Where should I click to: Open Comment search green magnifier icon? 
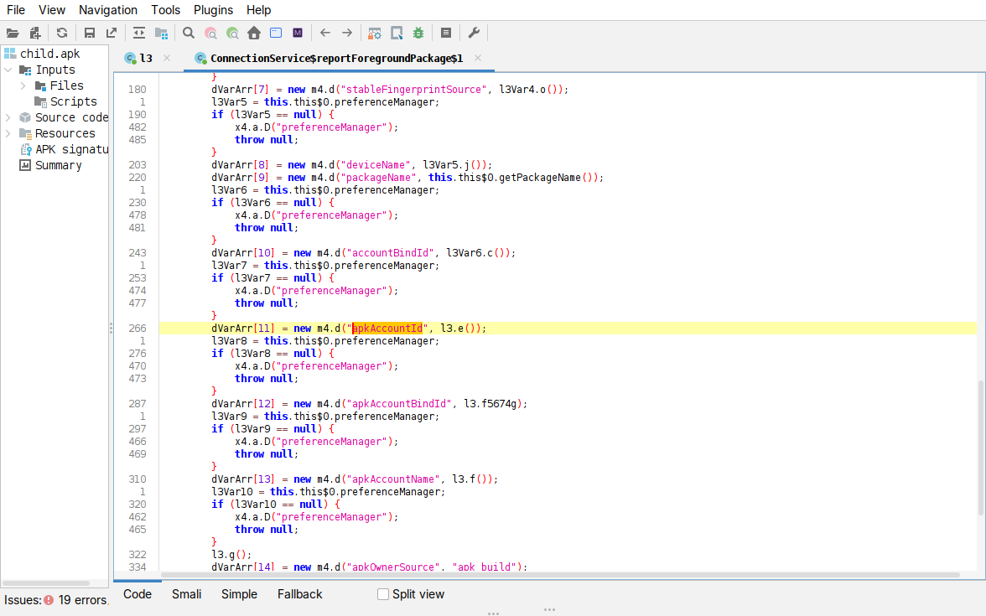[233, 34]
